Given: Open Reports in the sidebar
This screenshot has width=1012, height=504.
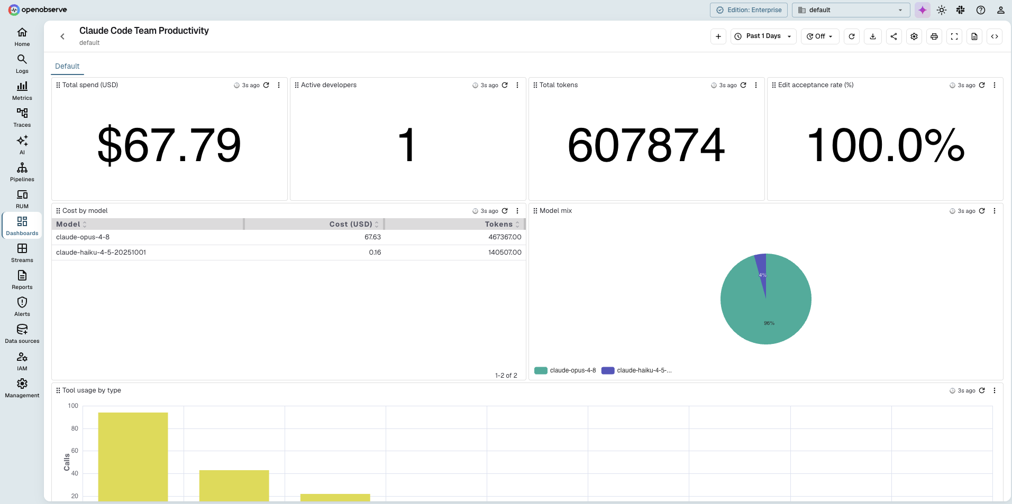Looking at the screenshot, I should click(22, 280).
